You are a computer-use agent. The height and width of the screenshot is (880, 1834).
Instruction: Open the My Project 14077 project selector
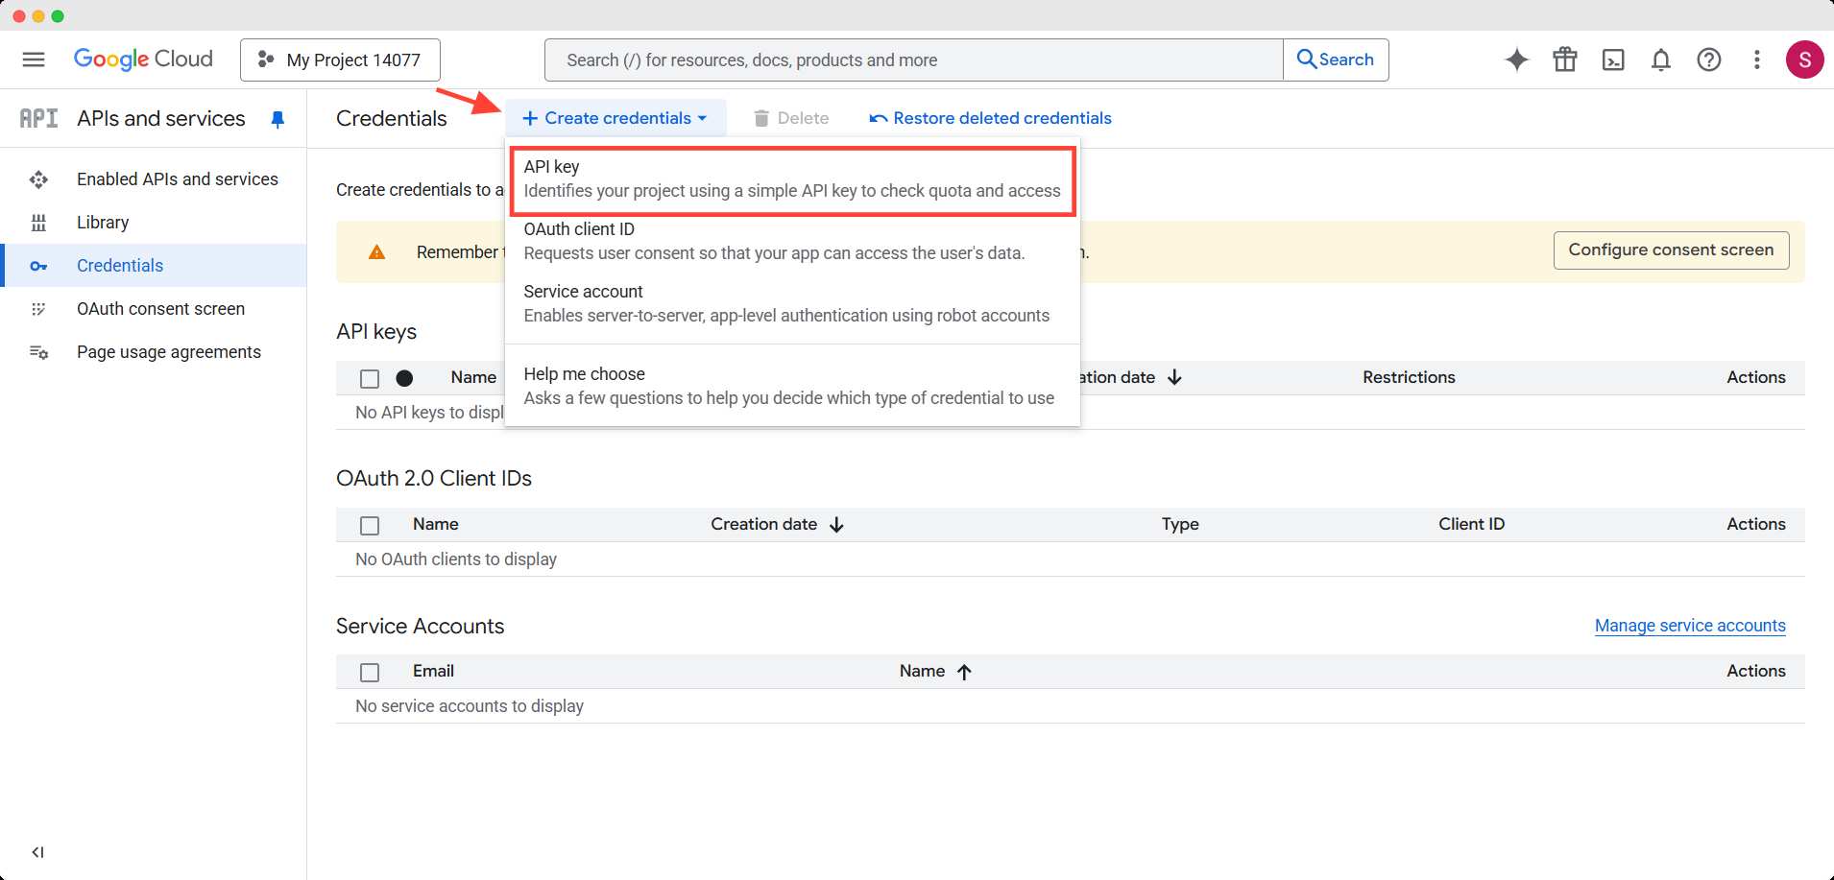tap(340, 59)
